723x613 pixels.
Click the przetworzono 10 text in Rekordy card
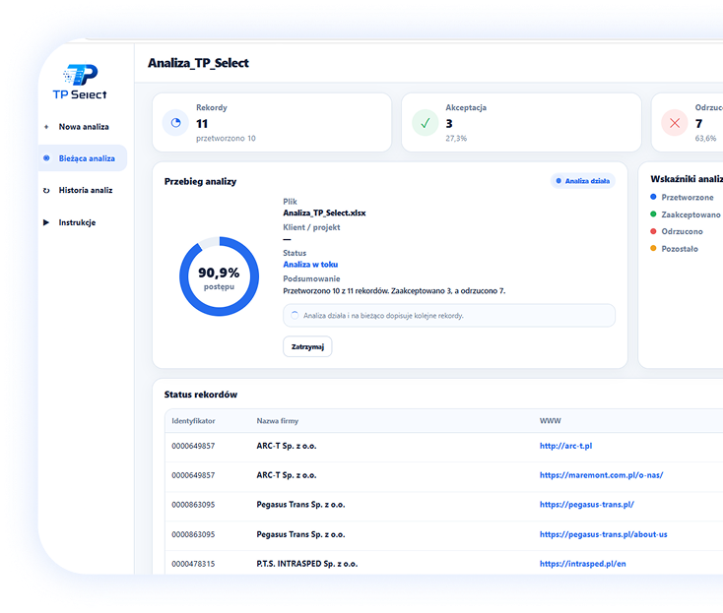click(x=226, y=139)
